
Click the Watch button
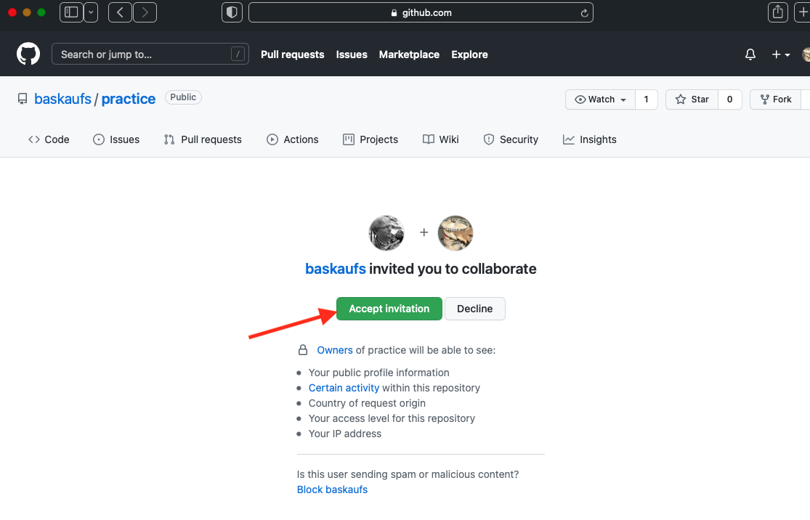[600, 99]
